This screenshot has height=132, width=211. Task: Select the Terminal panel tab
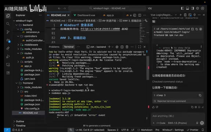69,47
